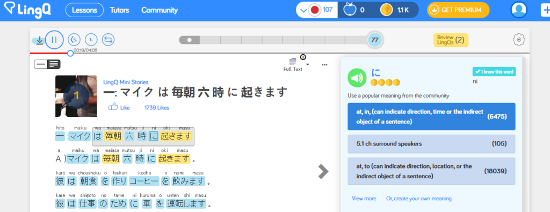Click the word コーヒー

click(144, 181)
